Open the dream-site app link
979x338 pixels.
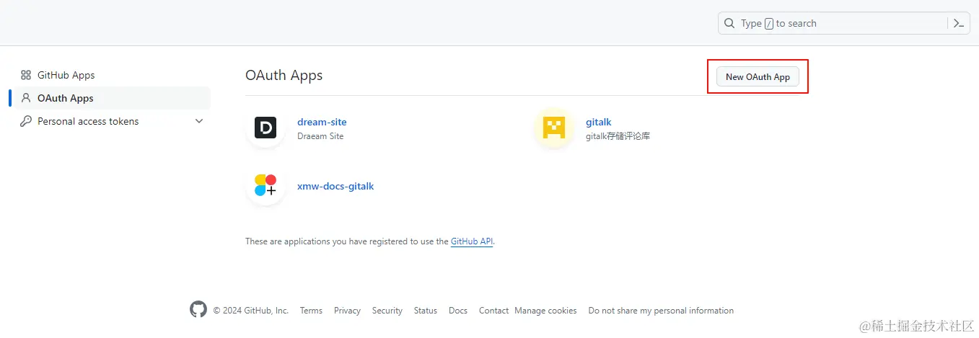click(322, 122)
